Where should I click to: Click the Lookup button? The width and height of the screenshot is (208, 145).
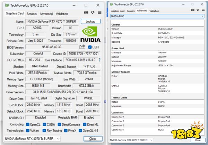[90, 22]
